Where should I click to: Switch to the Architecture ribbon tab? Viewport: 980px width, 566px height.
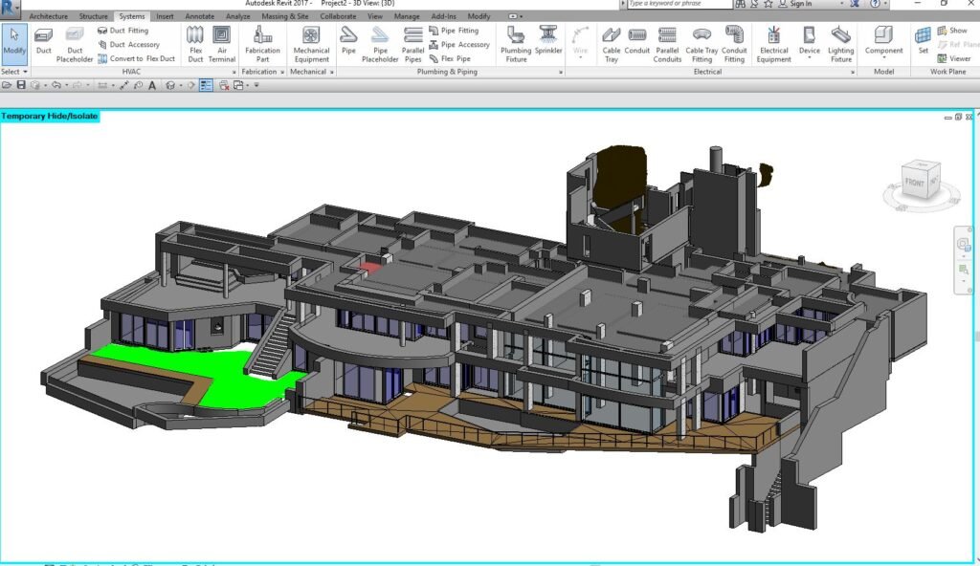pos(49,16)
